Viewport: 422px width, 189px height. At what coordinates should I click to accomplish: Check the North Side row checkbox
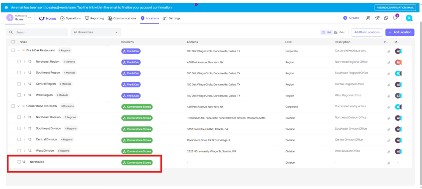point(19,162)
